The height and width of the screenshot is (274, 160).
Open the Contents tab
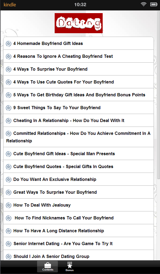(x=48, y=267)
